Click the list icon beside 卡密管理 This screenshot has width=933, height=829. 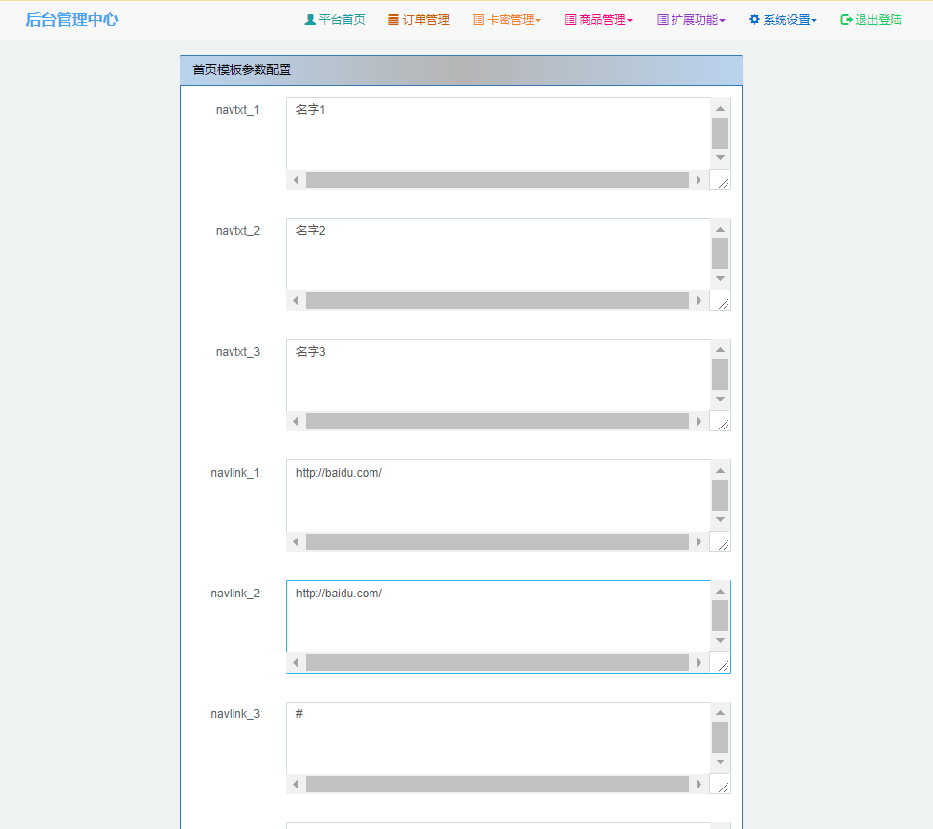click(479, 19)
